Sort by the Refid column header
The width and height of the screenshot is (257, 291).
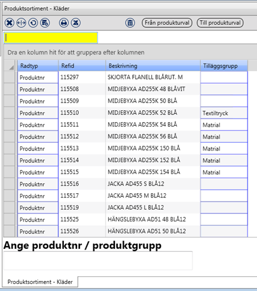[x=82, y=66]
